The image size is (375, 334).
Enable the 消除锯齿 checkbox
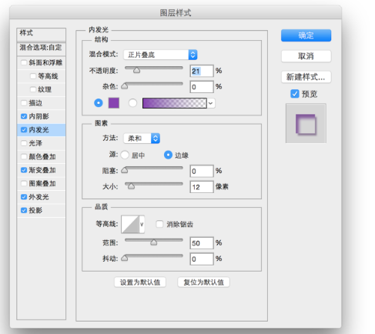coord(159,224)
